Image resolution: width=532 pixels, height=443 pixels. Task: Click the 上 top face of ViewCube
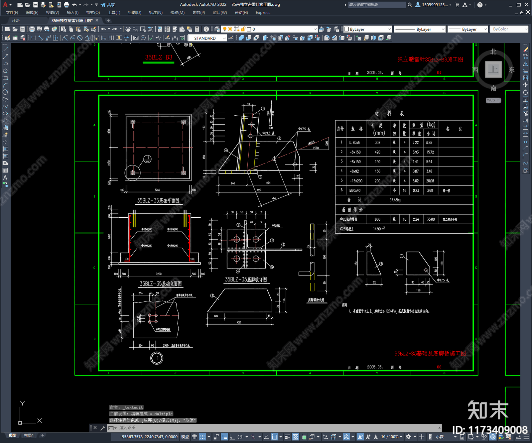[x=493, y=69]
